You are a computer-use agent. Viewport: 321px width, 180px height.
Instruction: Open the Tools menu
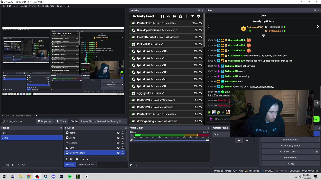point(60,6)
